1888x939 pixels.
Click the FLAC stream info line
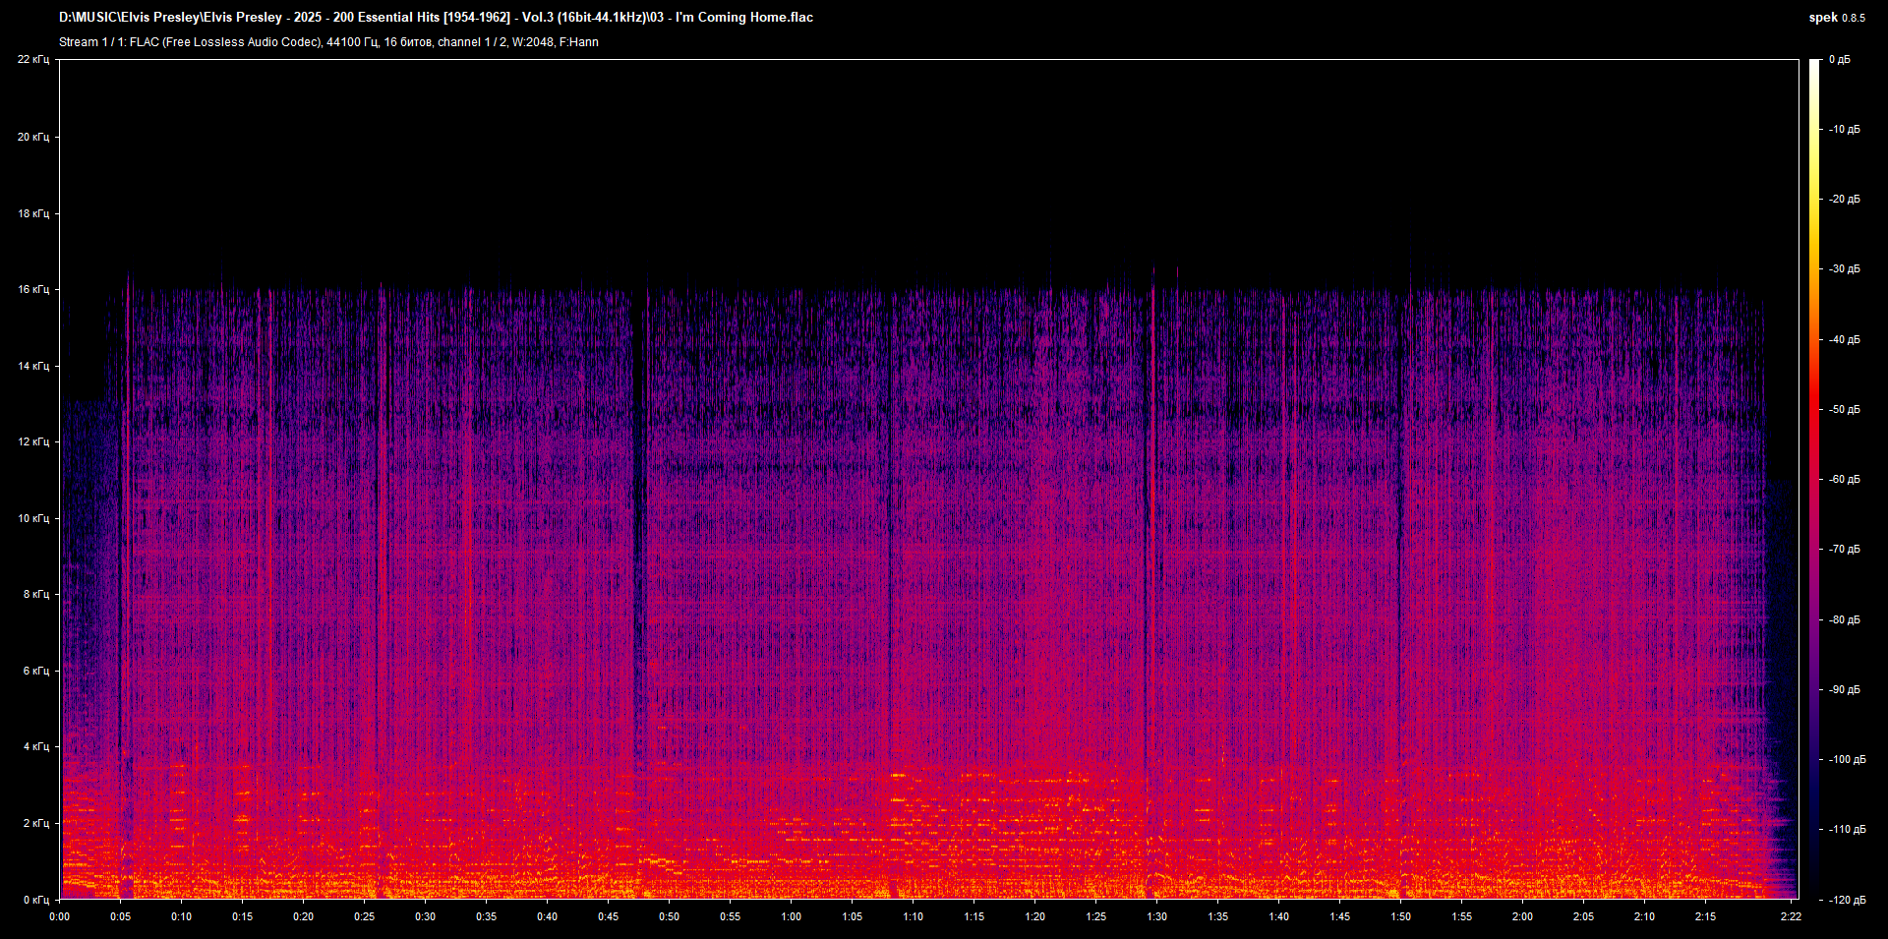point(328,42)
